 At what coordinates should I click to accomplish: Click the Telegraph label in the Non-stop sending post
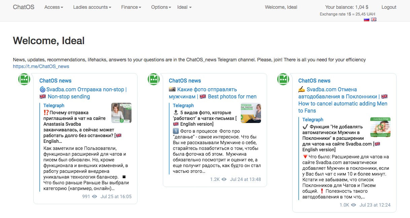[x=54, y=105]
